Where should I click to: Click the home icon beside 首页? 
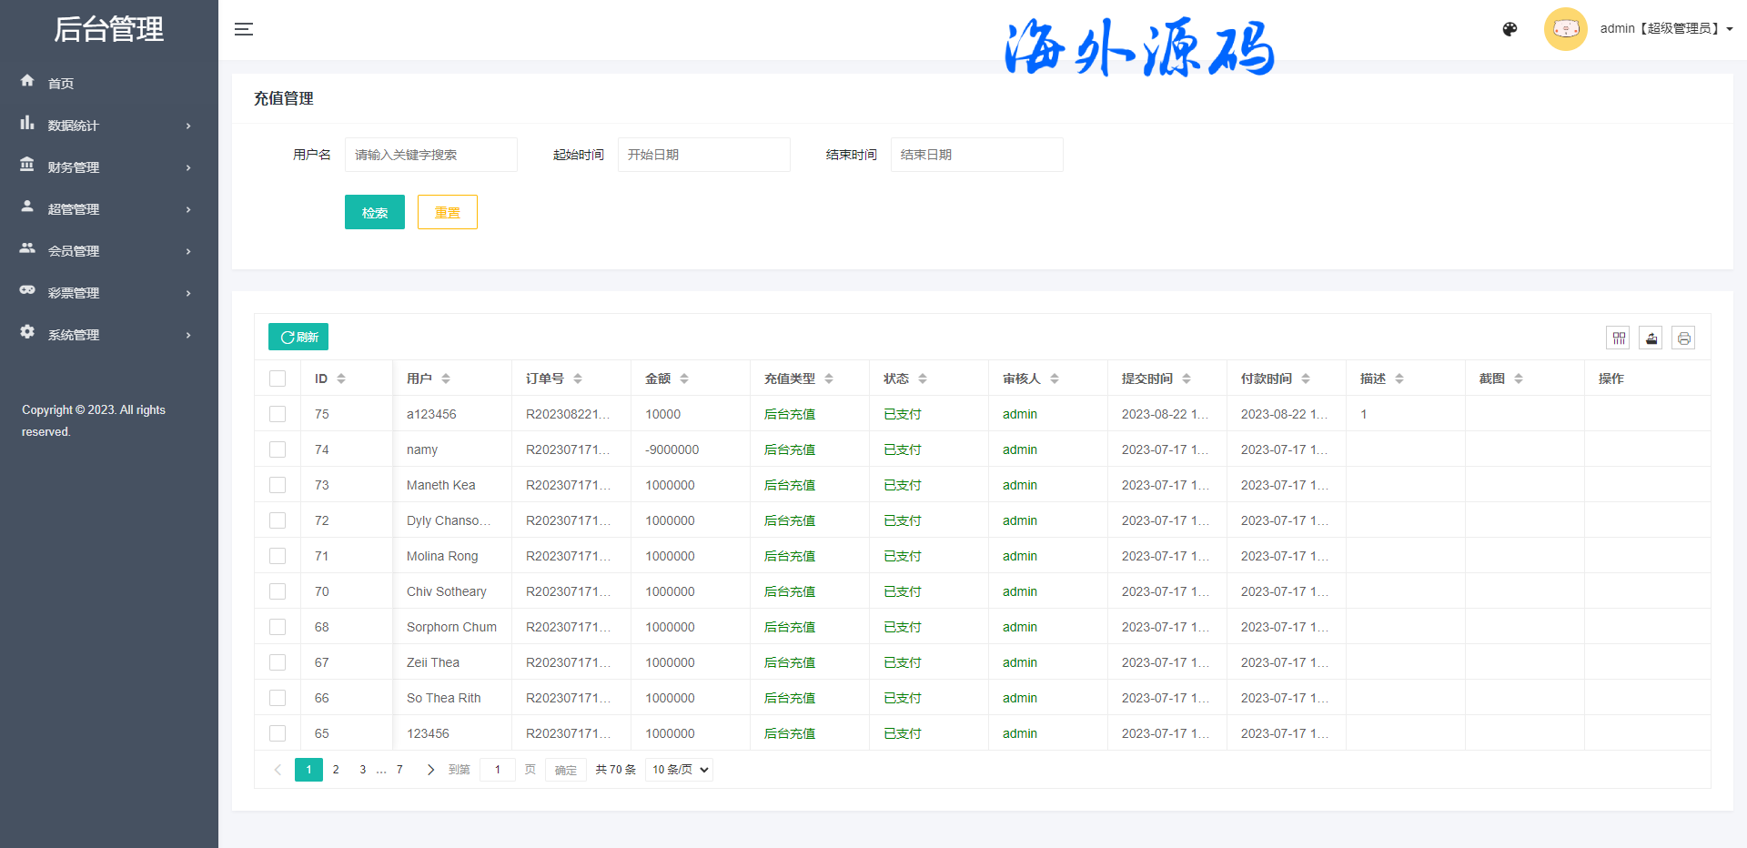(x=27, y=81)
